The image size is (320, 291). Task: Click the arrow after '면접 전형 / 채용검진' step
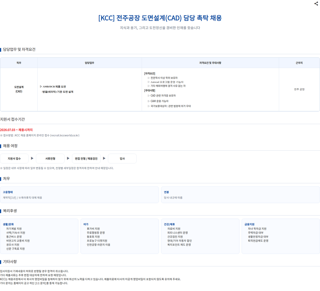coord(104,158)
